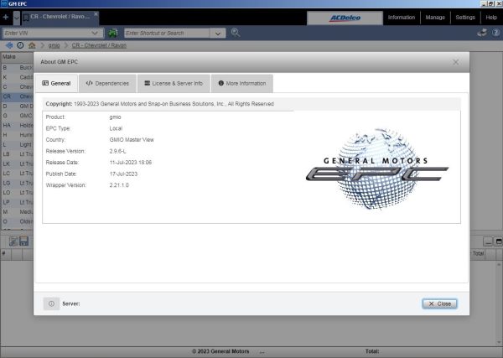This screenshot has width=503, height=358.
Task: Click the green vehicle VIN decode icon
Action: click(x=113, y=33)
